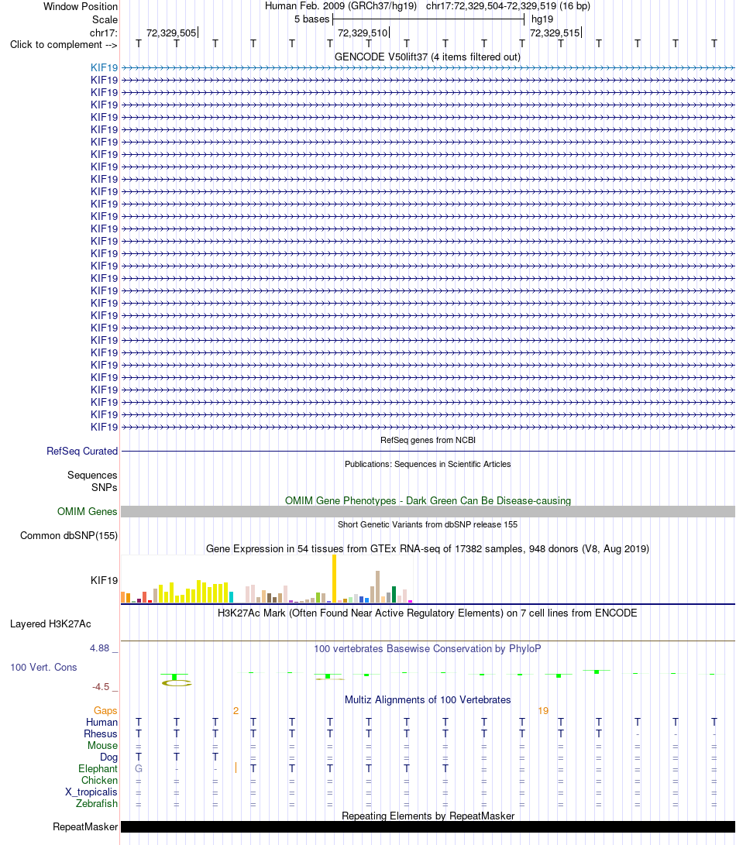This screenshot has height=845, width=736.
Task: Click the orange gap count '19'
Action: coord(543,711)
